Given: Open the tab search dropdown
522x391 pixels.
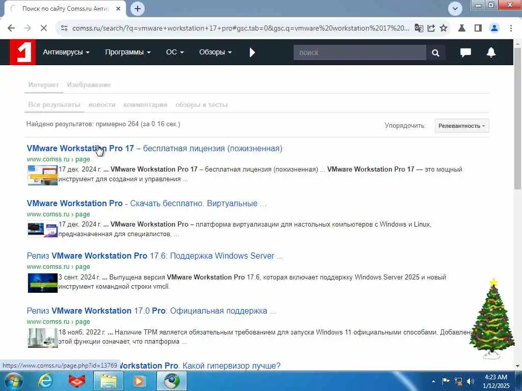Looking at the screenshot, I should (455, 9).
